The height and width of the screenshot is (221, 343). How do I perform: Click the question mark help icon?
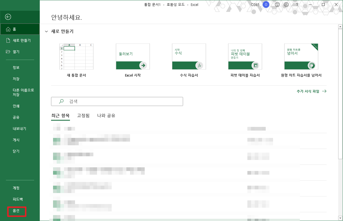point(297,5)
